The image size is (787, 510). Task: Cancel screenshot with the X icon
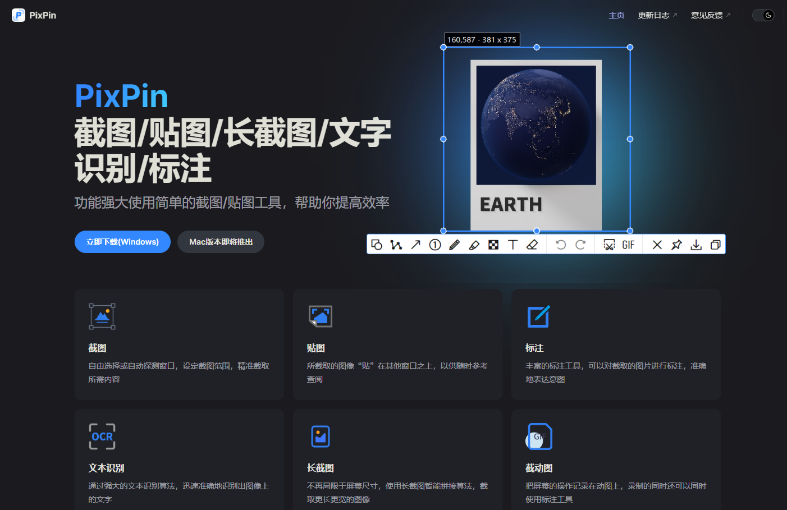click(657, 245)
